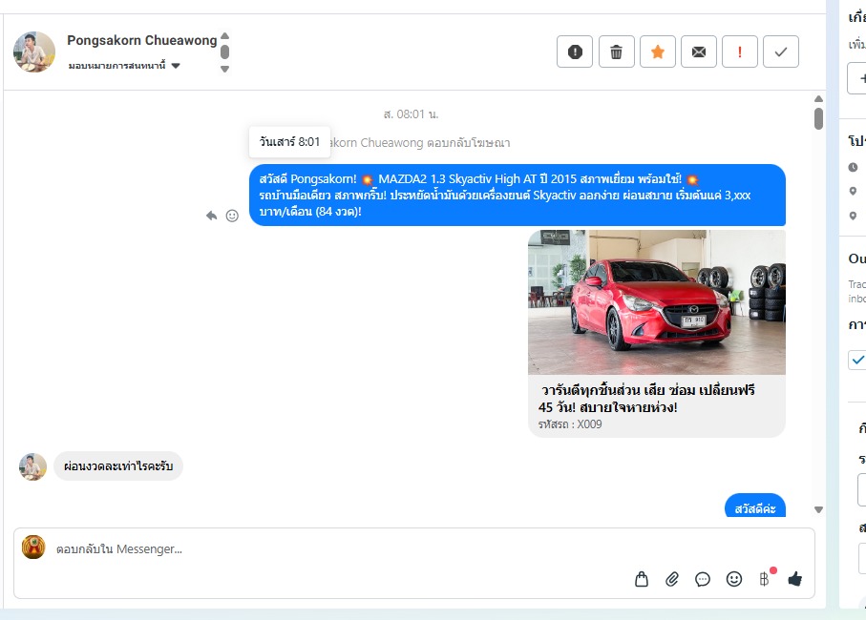866x620 pixels.
Task: Click lower location pin in right panel
Action: coord(854,216)
